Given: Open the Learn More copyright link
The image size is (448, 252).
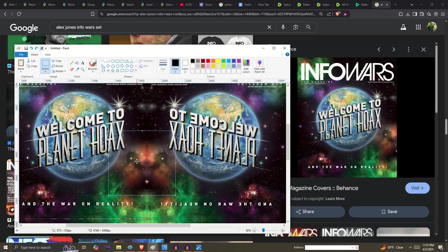Looking at the screenshot, I should click(x=335, y=198).
